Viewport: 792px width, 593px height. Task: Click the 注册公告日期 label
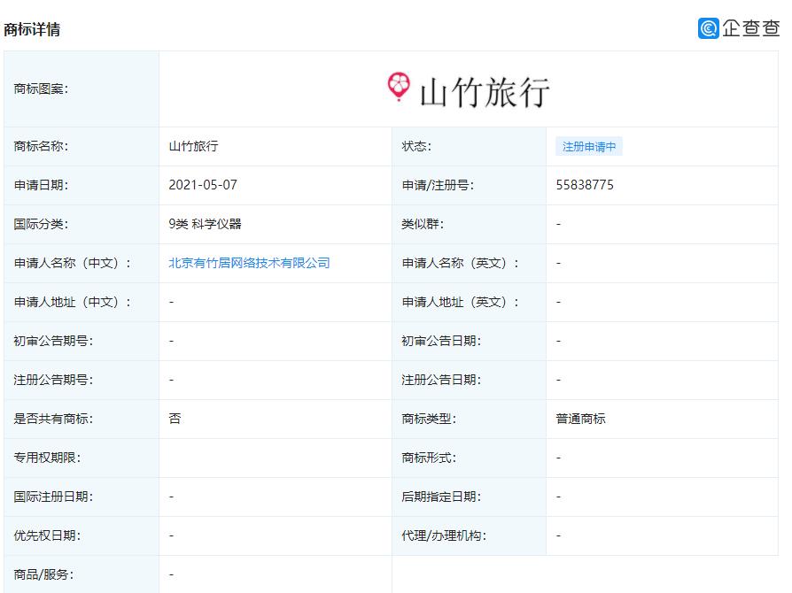click(441, 380)
